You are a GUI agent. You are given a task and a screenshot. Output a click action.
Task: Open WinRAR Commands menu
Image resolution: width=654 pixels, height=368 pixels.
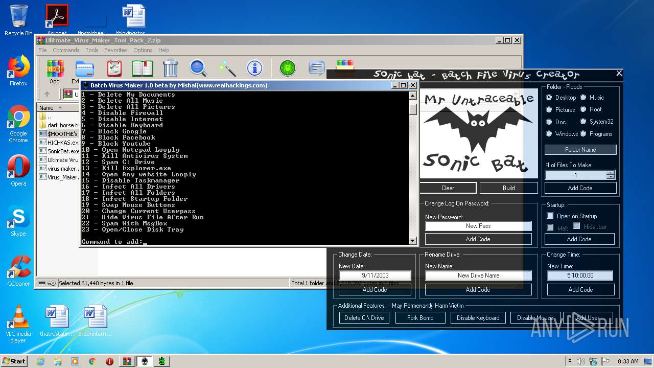pos(66,50)
